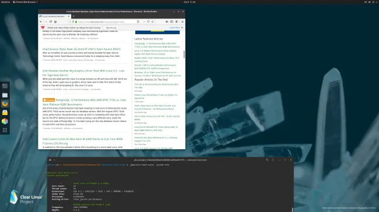Image resolution: width=379 pixels, height=212 pixels.
Task: Click the green padlock in address bar
Action: click(76, 21)
